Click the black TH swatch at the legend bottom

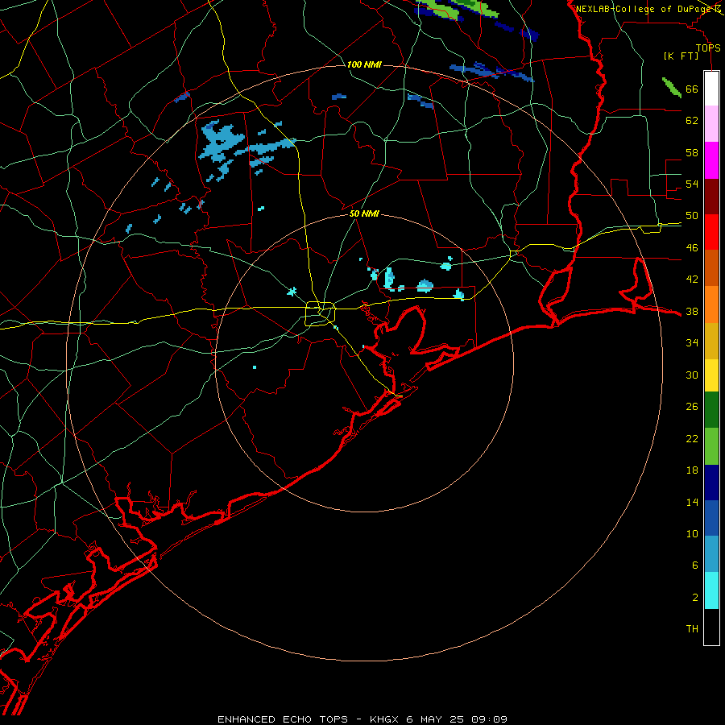(711, 627)
